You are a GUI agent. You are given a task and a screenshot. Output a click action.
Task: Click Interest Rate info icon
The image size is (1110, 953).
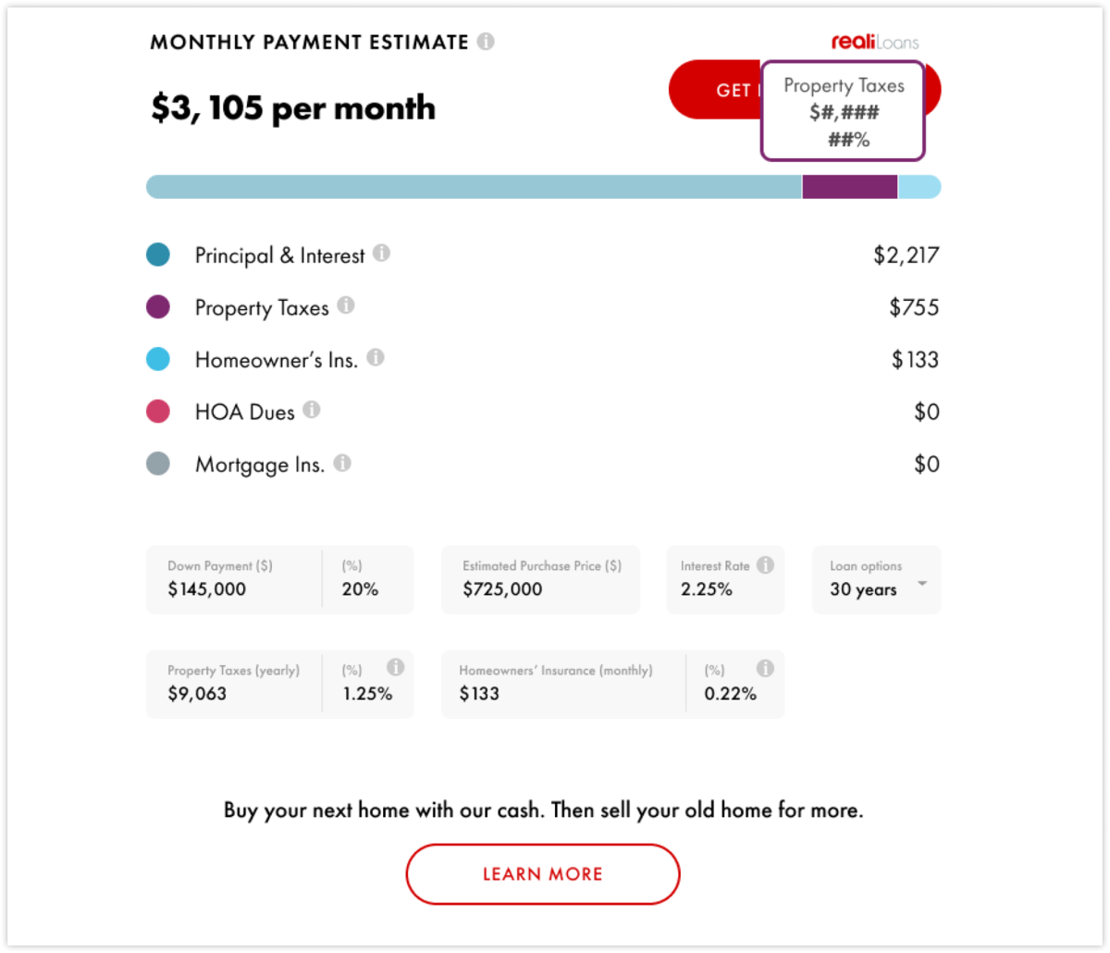(765, 564)
